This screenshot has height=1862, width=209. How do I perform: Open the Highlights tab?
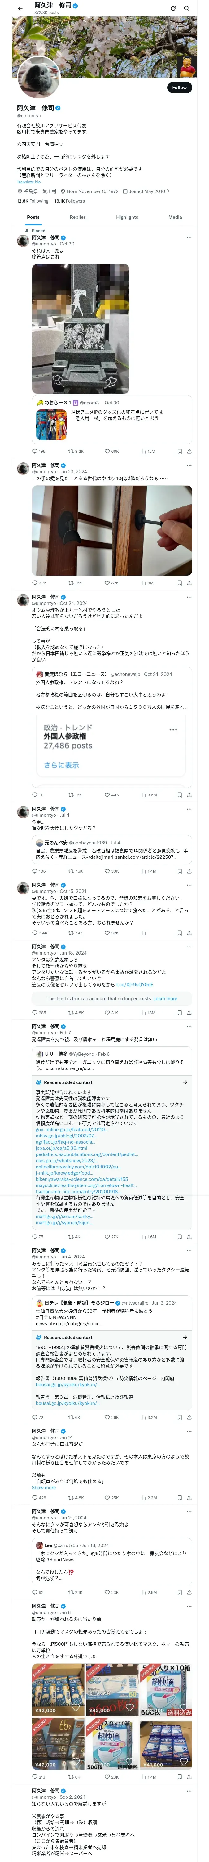click(x=127, y=217)
